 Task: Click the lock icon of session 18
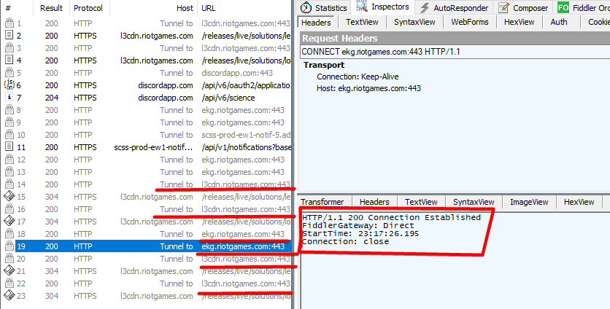click(9, 234)
